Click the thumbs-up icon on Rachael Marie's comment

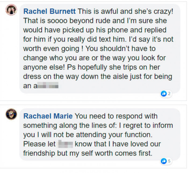(164, 161)
